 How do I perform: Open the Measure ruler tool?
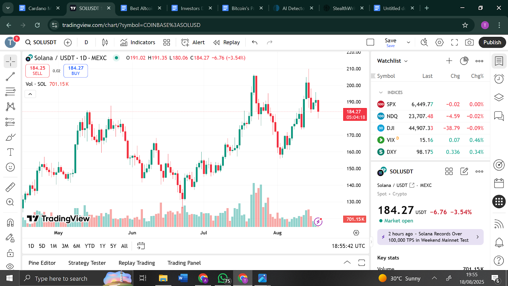tap(10, 187)
